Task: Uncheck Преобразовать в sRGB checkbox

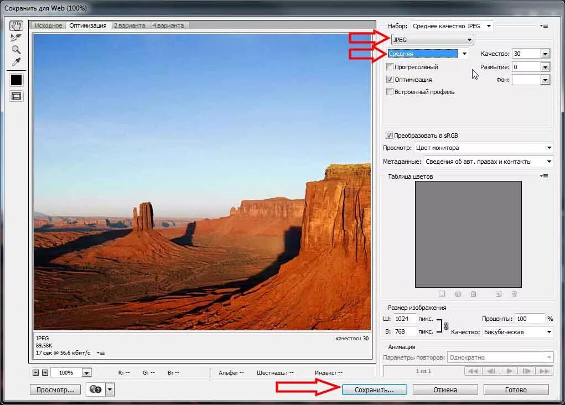Action: [389, 136]
